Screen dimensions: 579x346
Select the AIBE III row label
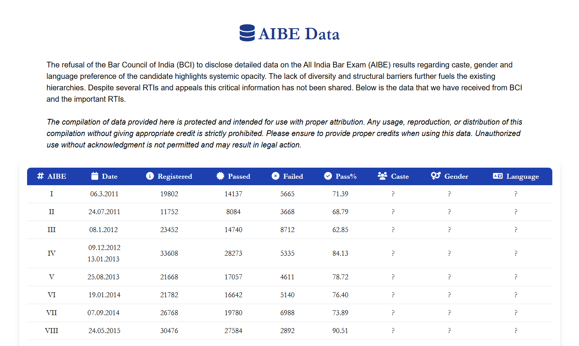(x=51, y=230)
